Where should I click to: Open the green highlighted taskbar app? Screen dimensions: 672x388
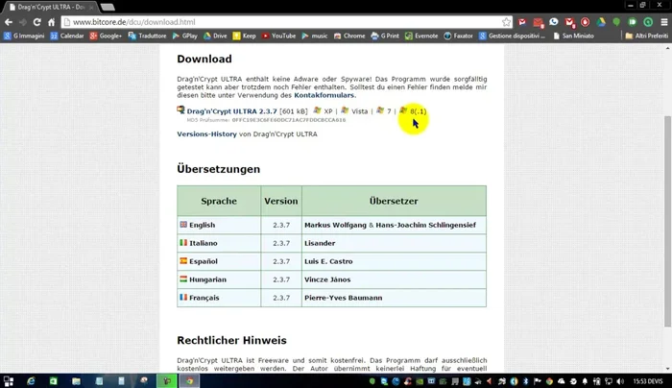pyautogui.click(x=167, y=380)
